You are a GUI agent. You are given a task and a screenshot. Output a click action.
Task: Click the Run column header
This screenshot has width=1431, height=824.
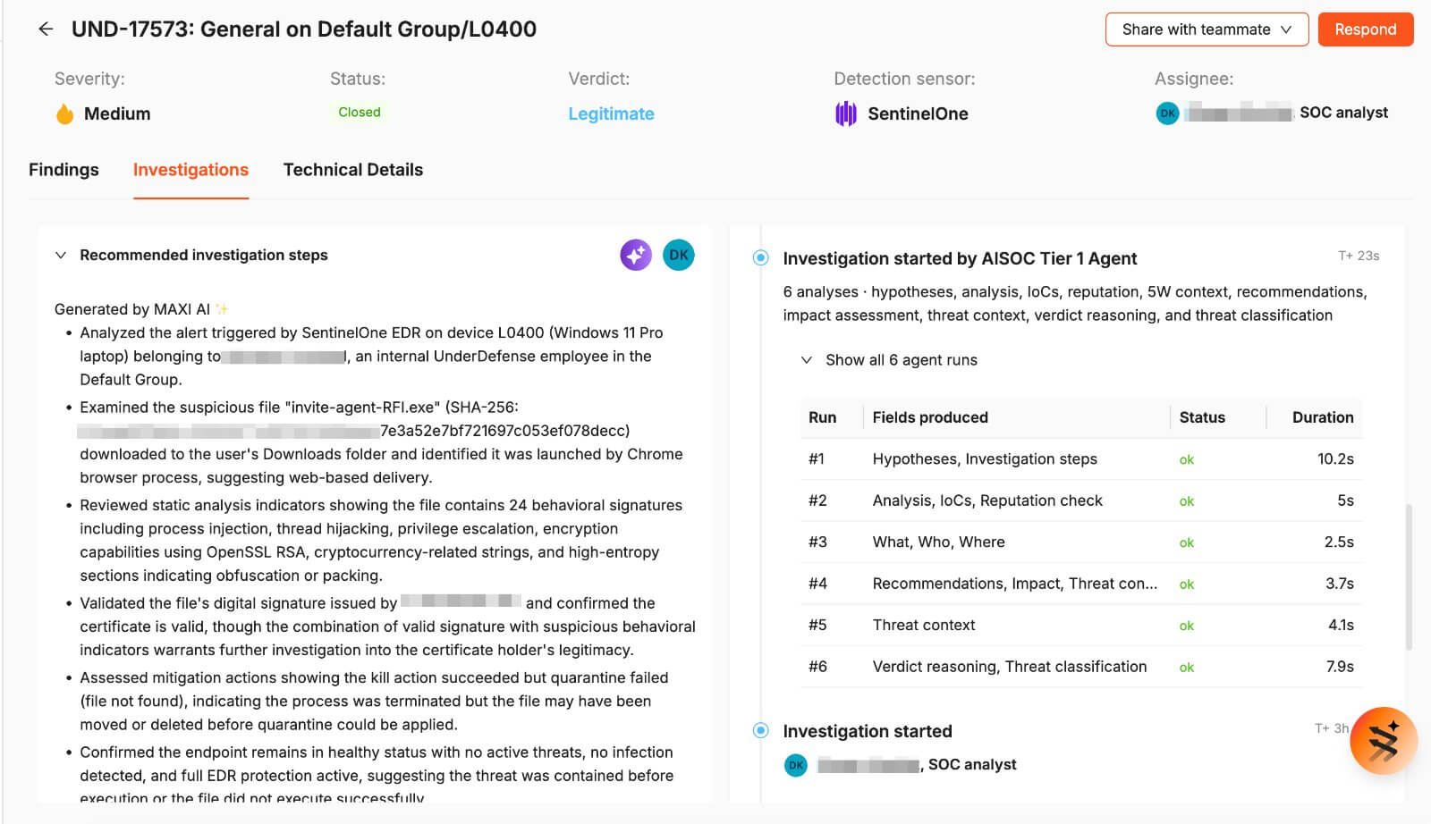click(822, 417)
